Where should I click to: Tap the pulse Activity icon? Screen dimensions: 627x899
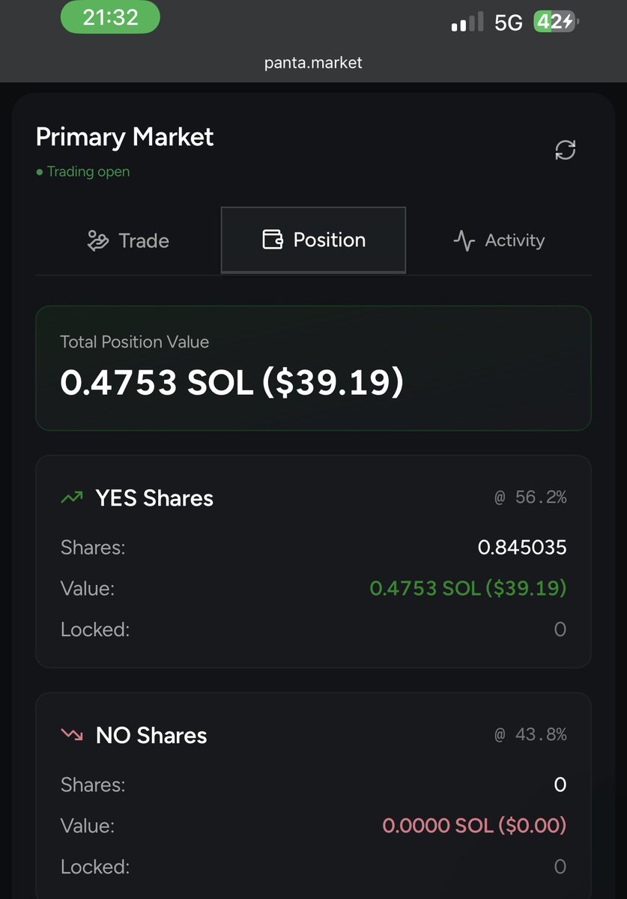tap(464, 240)
